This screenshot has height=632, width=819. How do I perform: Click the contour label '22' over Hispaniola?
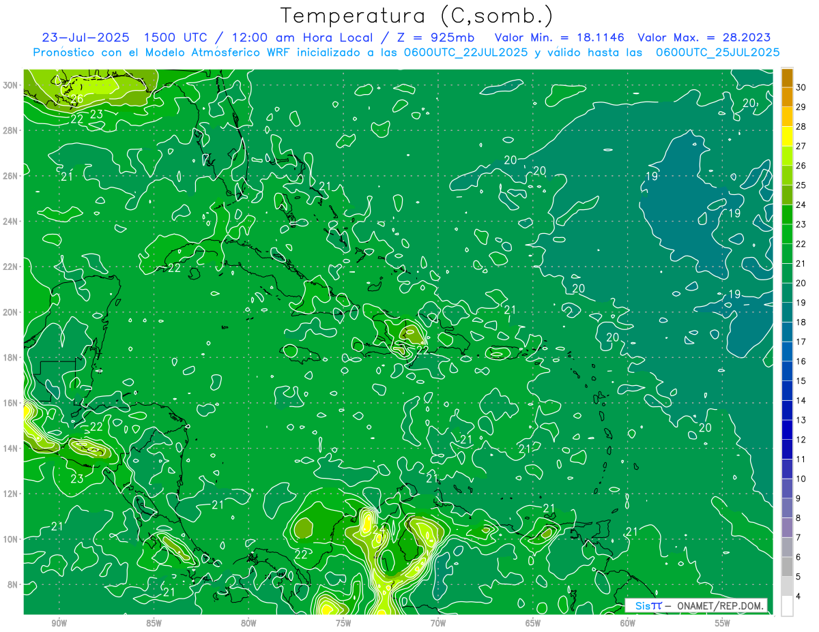[x=422, y=350]
